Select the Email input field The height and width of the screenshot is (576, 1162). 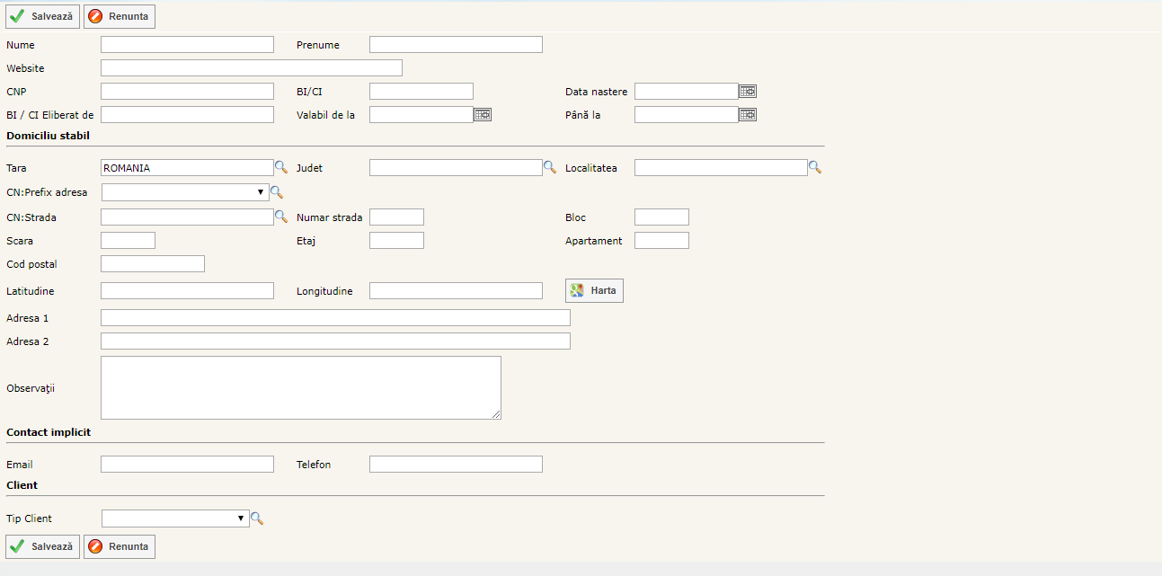[187, 465]
